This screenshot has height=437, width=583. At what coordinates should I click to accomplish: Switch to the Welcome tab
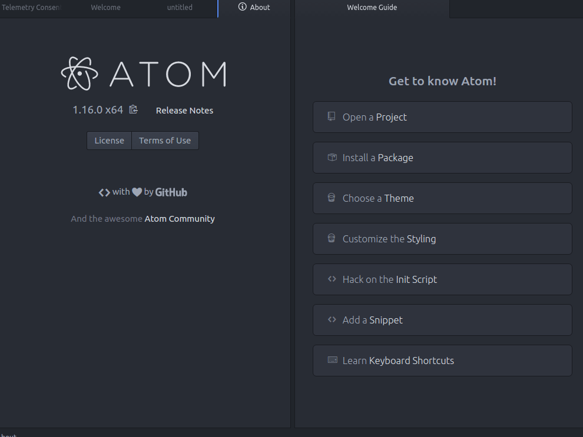[x=105, y=8]
